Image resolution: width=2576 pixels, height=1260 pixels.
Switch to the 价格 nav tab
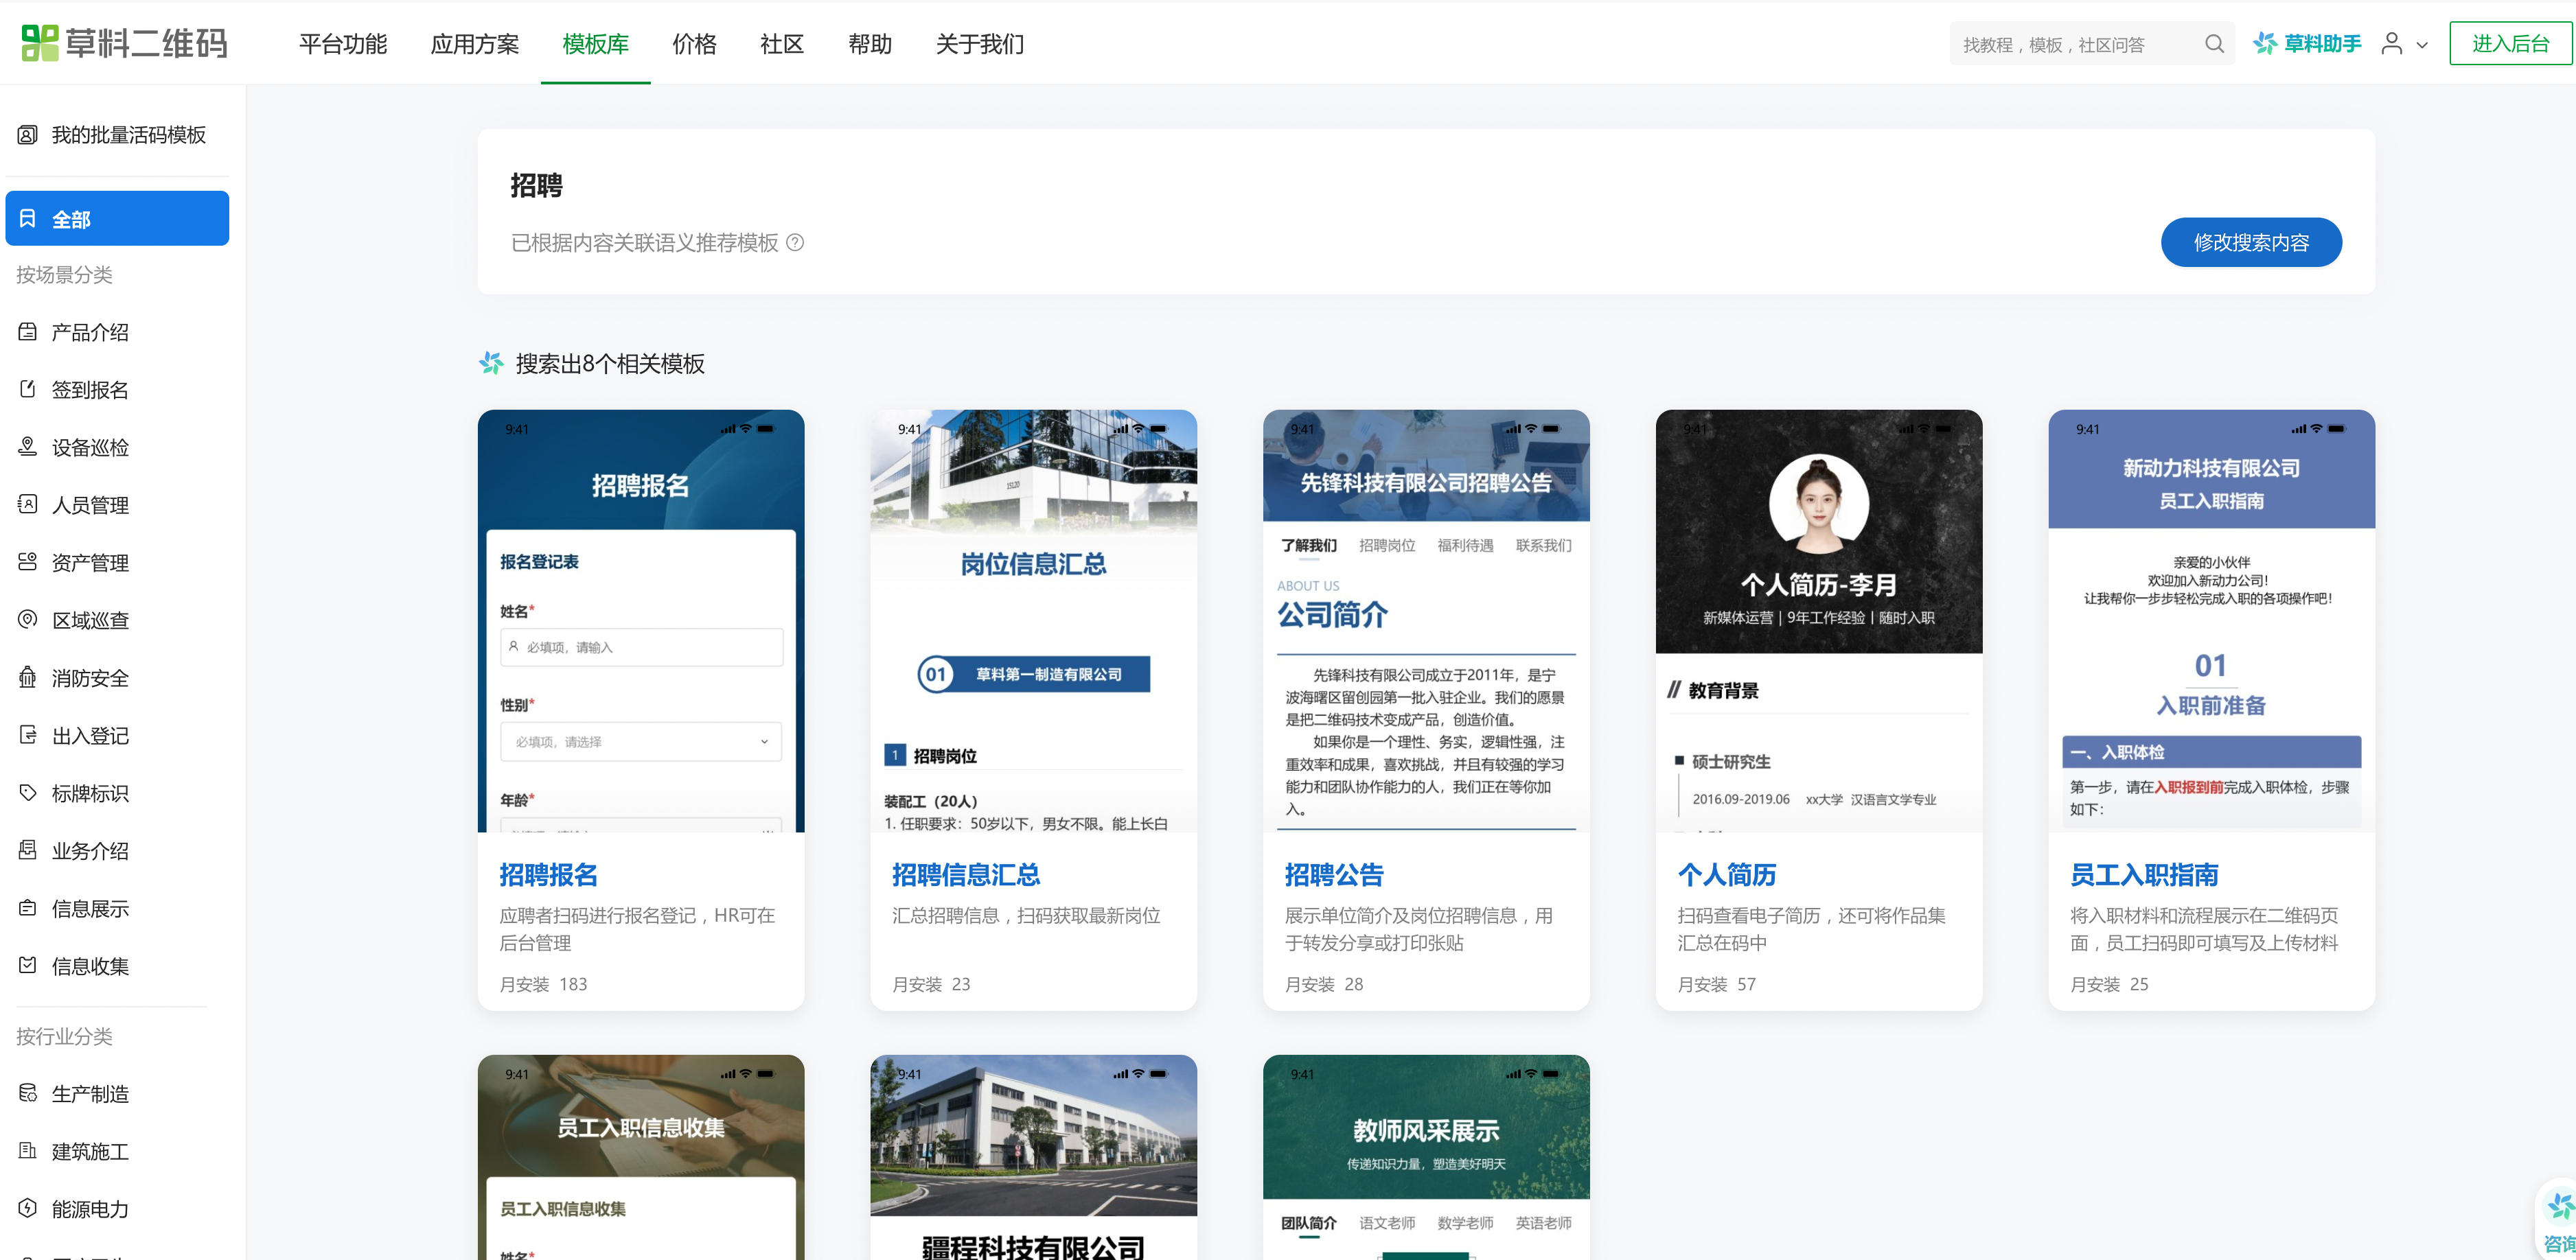click(x=694, y=44)
